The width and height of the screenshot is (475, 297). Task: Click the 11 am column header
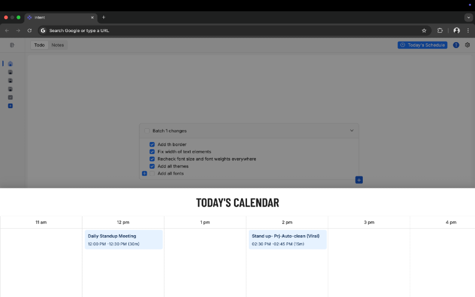(41, 222)
